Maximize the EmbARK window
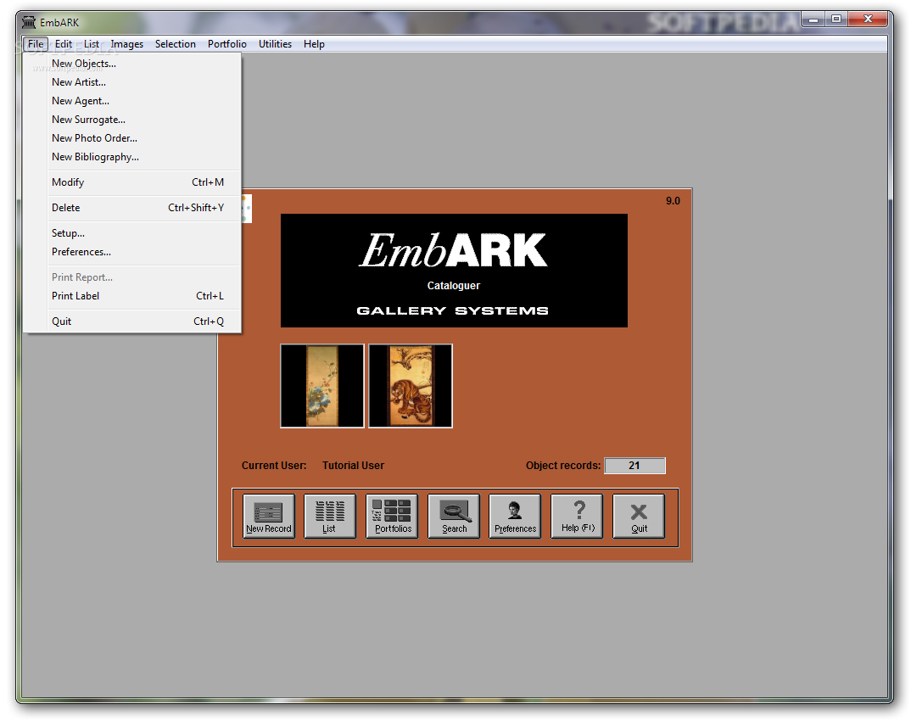Screen dimensions: 911x721 click(836, 20)
